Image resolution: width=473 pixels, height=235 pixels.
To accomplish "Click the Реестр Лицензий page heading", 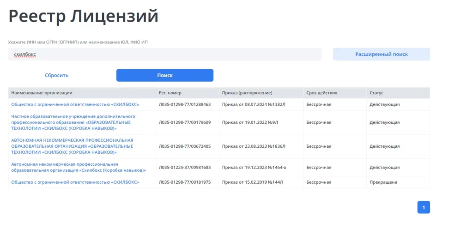I will click(83, 16).
